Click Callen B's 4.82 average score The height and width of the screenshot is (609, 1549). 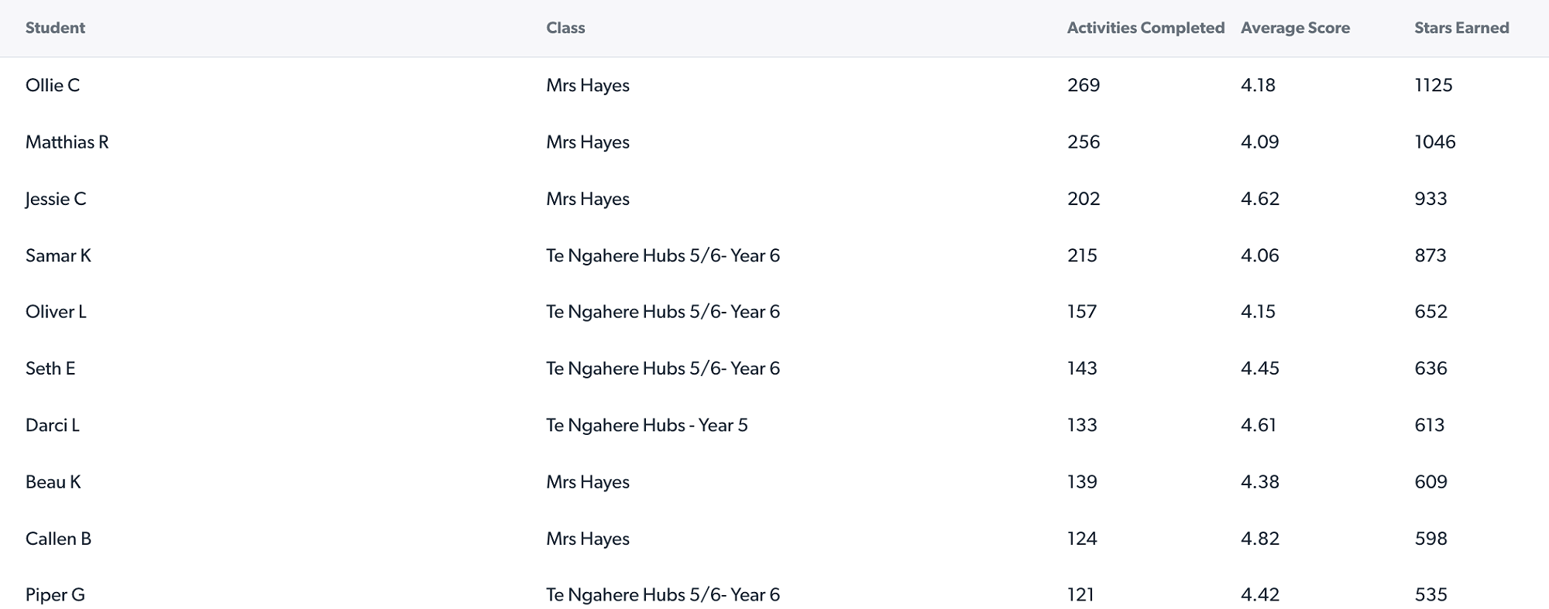1259,539
